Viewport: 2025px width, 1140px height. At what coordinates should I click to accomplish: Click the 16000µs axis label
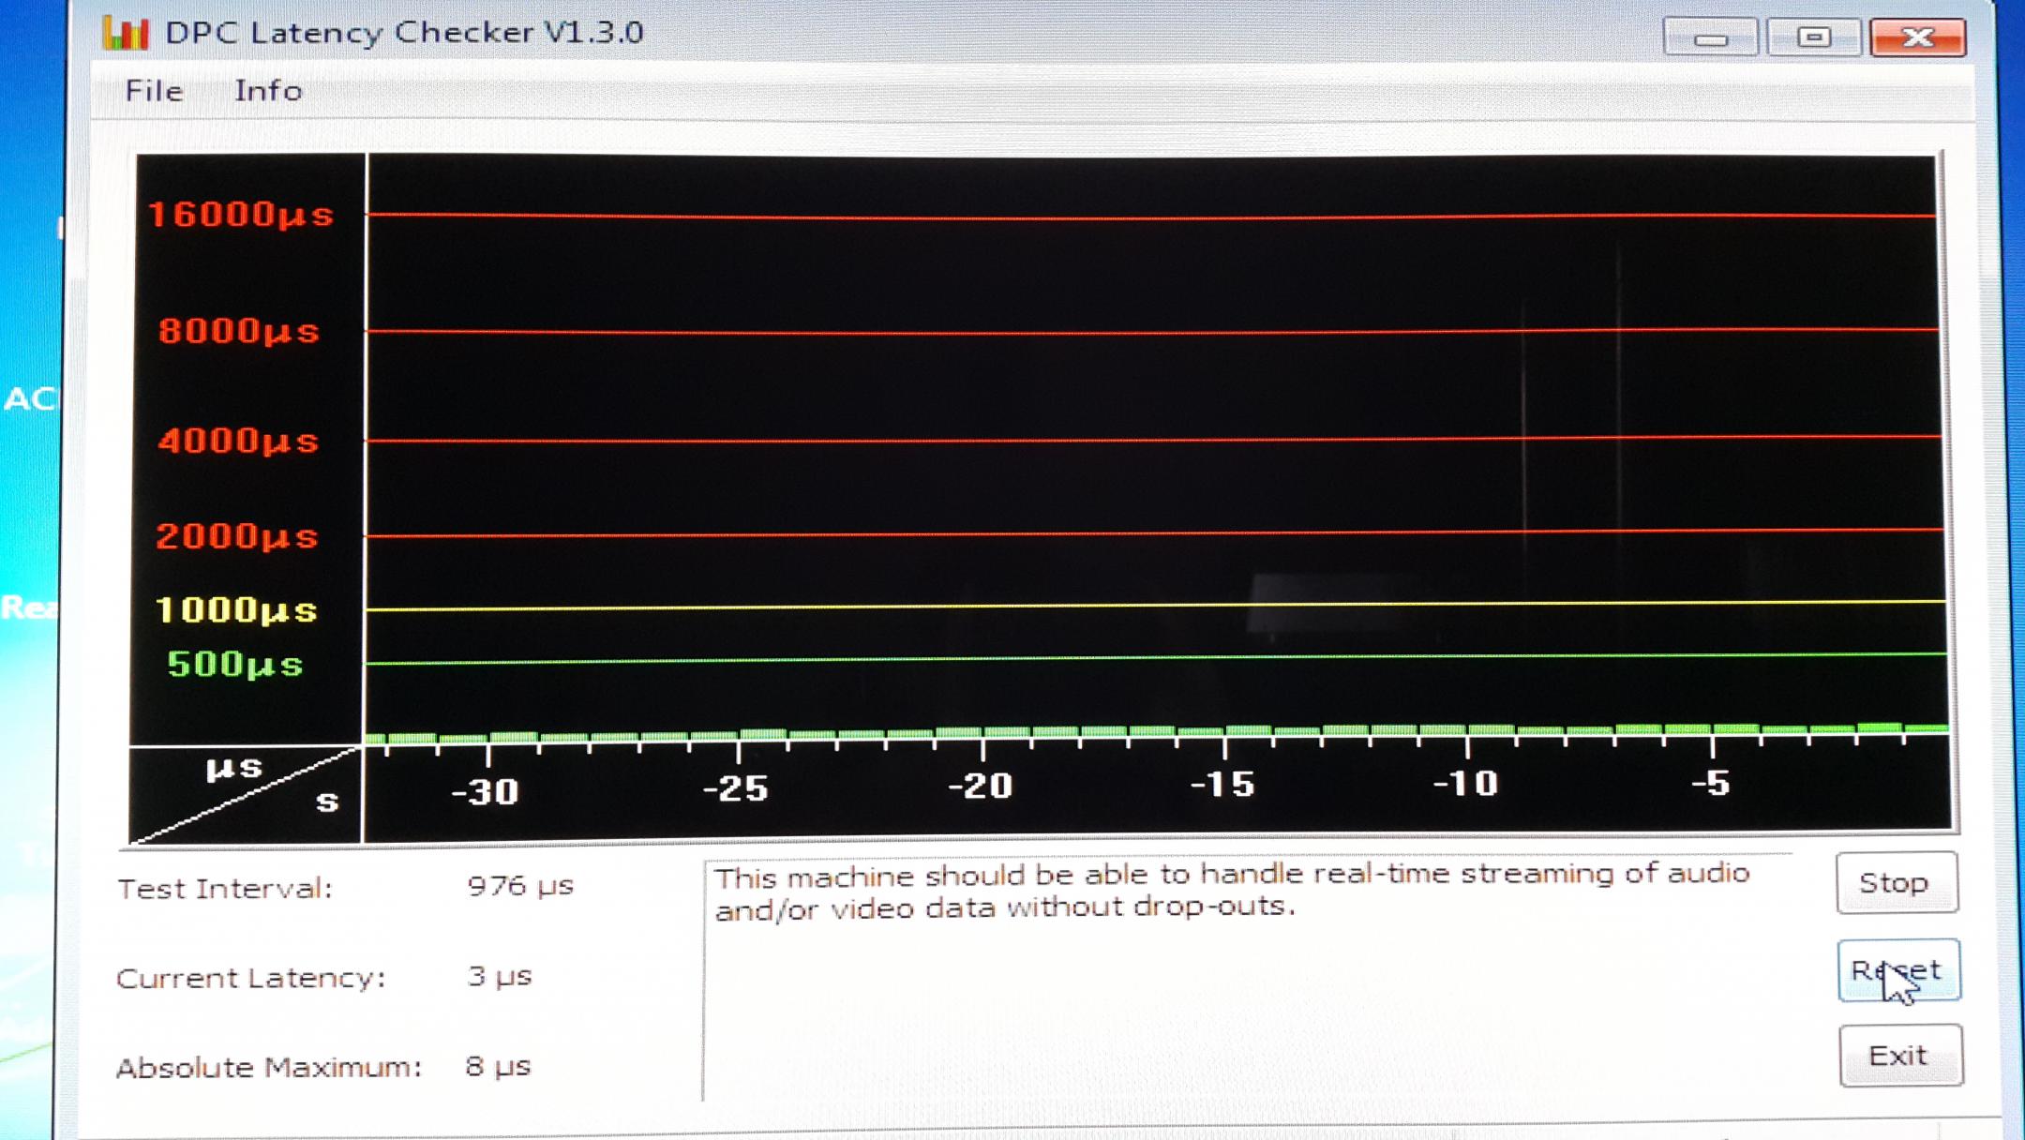tap(241, 215)
